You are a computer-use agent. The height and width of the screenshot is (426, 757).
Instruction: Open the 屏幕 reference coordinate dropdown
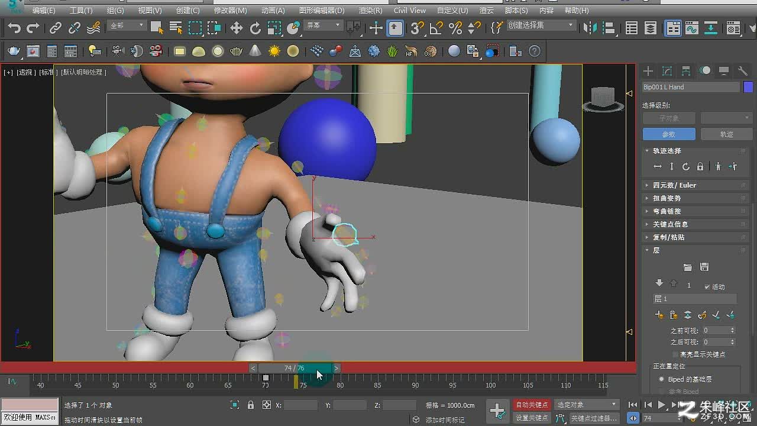point(322,25)
